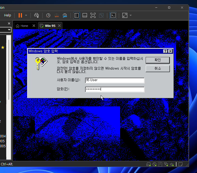Viewport: 197px width, 173px height.
Task: Send Ctrl+Alt+Del to the virtual machine
Action: tap(36, 15)
